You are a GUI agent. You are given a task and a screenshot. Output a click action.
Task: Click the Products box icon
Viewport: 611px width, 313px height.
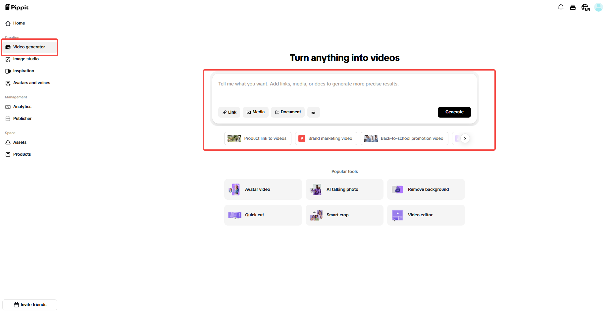pos(8,155)
